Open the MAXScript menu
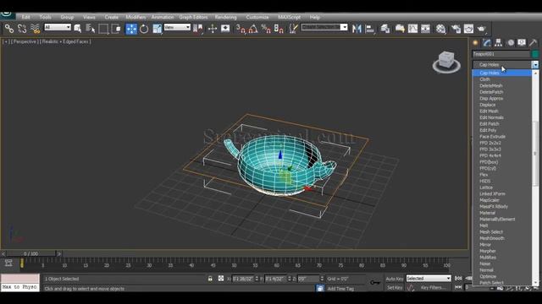 pos(290,17)
